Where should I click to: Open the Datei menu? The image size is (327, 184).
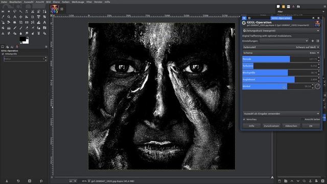pyautogui.click(x=4, y=2)
